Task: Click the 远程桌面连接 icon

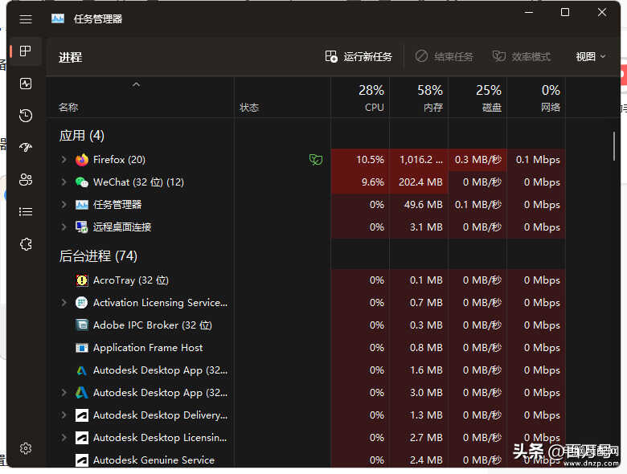Action: 82,227
